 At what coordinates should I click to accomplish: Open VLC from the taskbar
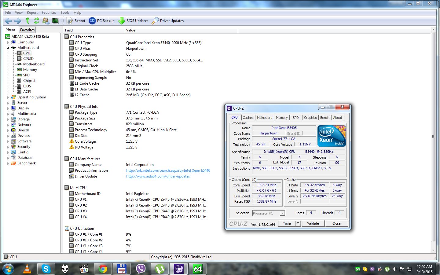27,269
